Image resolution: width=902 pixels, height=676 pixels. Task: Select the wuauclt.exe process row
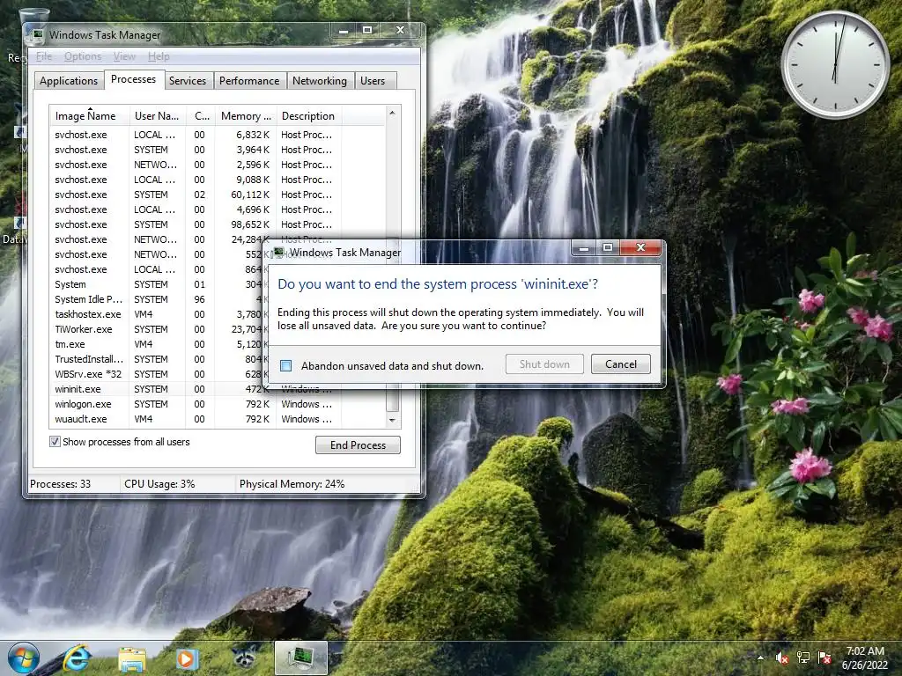[x=217, y=419]
